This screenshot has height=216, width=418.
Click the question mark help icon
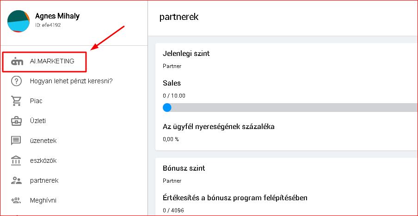click(17, 81)
